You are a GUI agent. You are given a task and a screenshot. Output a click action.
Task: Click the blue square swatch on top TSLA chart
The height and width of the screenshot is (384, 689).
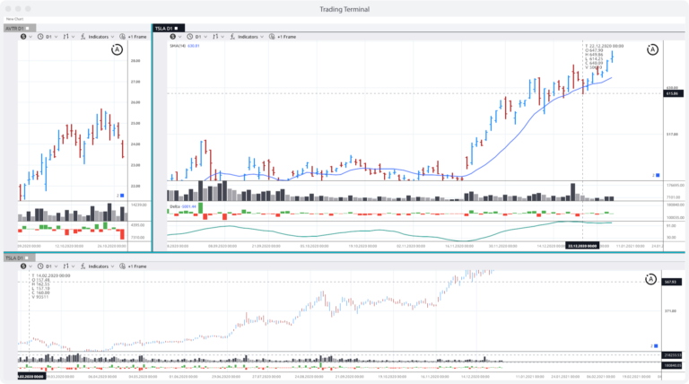[657, 175]
